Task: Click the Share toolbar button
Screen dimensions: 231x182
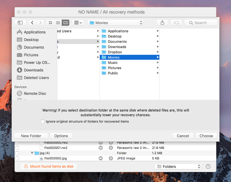Action: 162,23
